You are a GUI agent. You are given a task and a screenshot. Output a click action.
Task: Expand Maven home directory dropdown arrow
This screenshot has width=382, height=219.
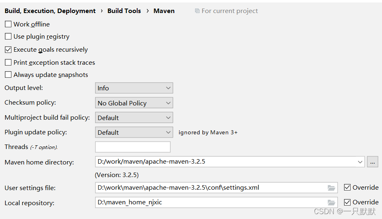[x=360, y=162]
